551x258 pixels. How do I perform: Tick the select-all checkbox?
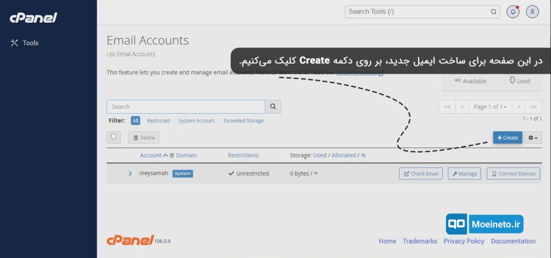114,137
